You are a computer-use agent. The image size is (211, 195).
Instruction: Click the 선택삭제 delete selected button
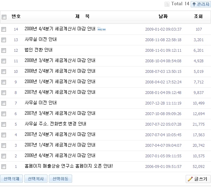coord(12,179)
